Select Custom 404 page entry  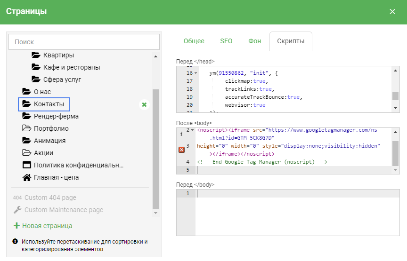point(50,198)
